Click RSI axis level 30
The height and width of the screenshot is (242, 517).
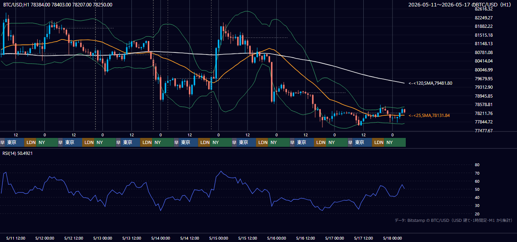coord(477,206)
